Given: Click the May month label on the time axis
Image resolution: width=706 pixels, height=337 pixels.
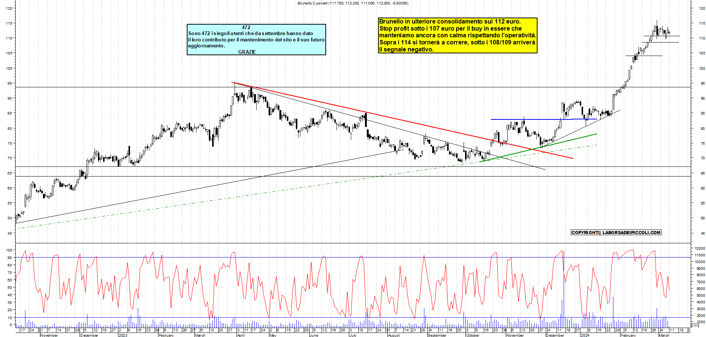Looking at the screenshot, I should pyautogui.click(x=273, y=335).
